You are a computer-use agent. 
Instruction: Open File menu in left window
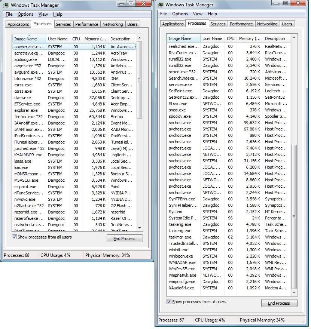click(9, 14)
